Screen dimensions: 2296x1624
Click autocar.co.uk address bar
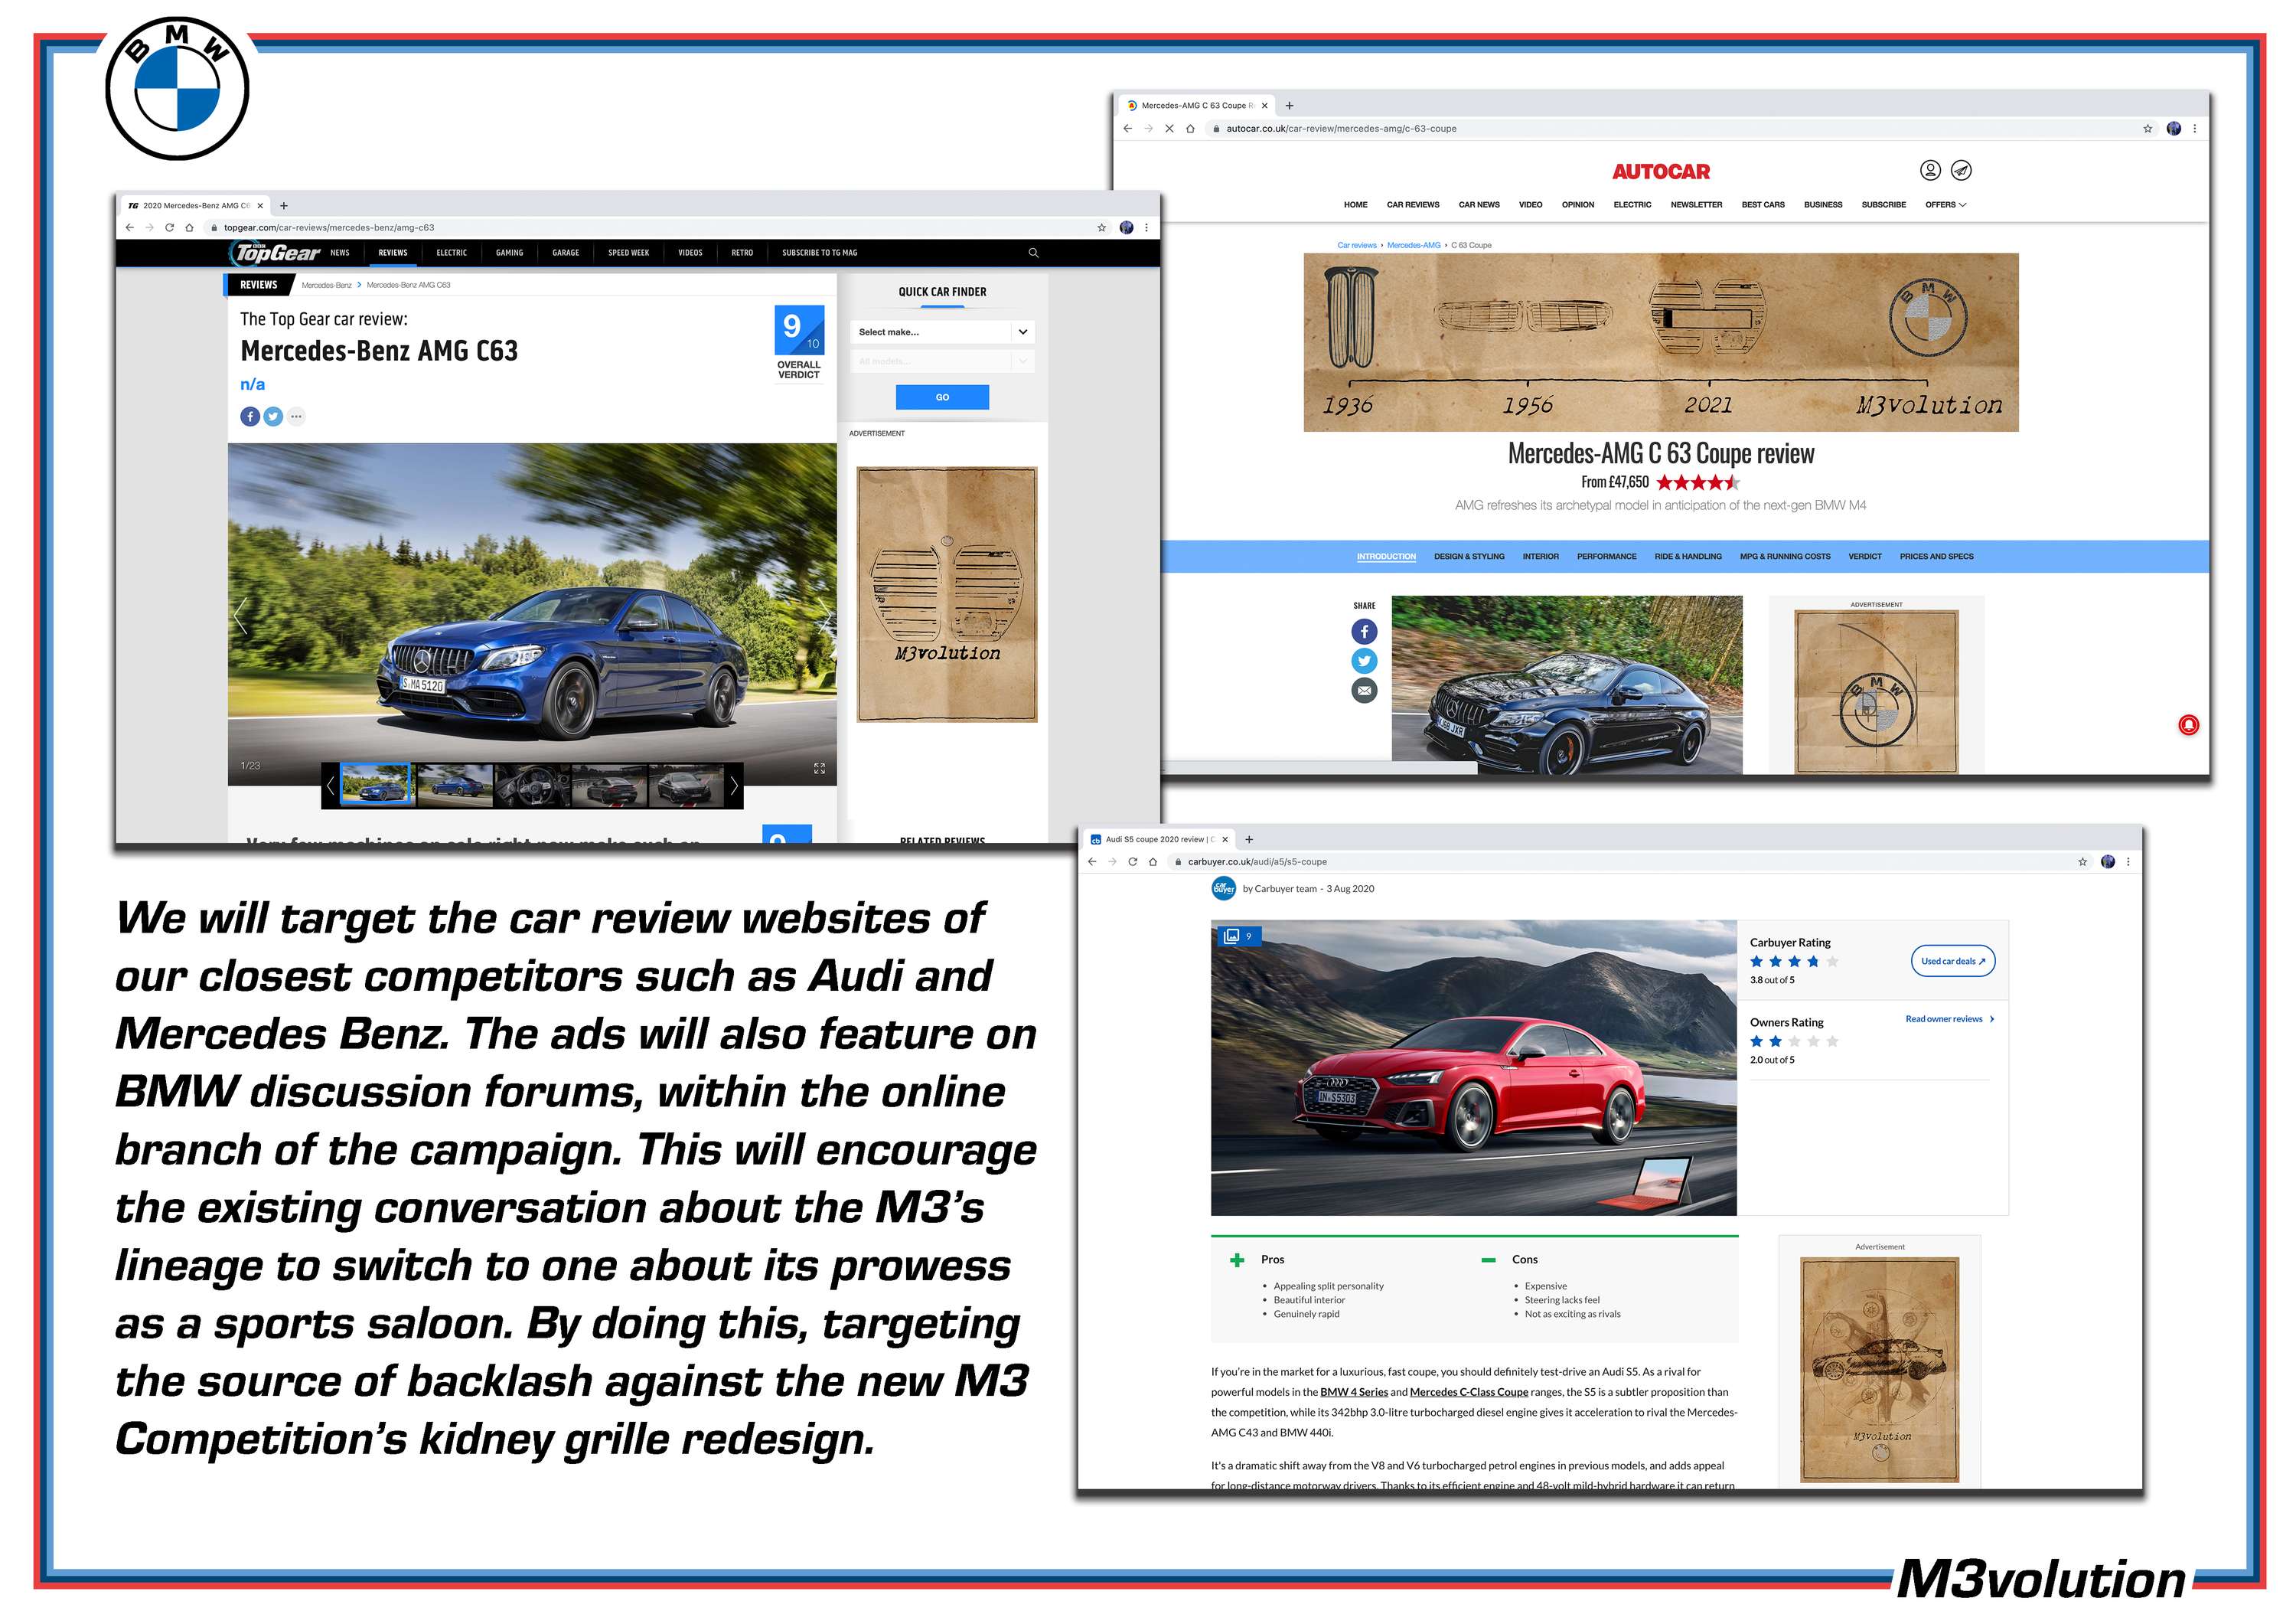1680,129
